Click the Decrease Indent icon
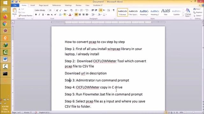This screenshot has width=204, height=114. (92, 10)
